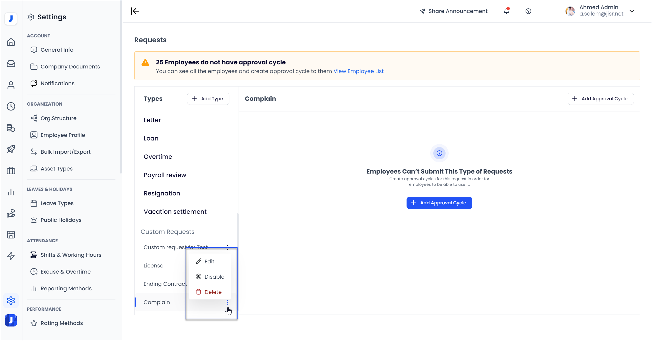Click the blue Add Approval Cycle button

(439, 203)
